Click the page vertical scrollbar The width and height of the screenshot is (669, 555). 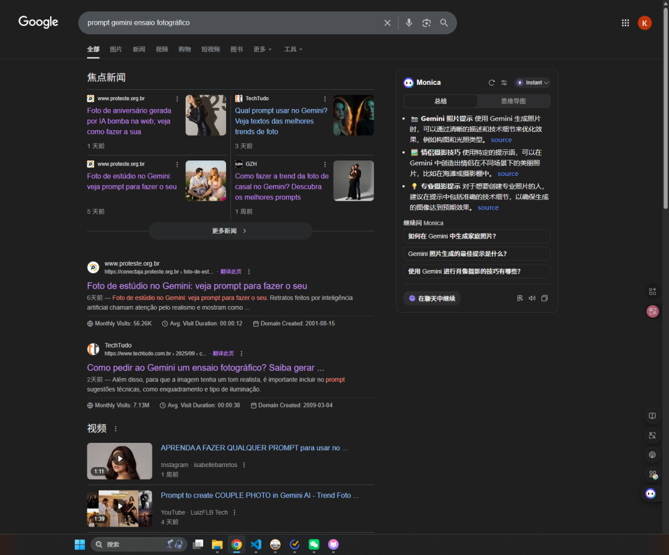(x=665, y=108)
